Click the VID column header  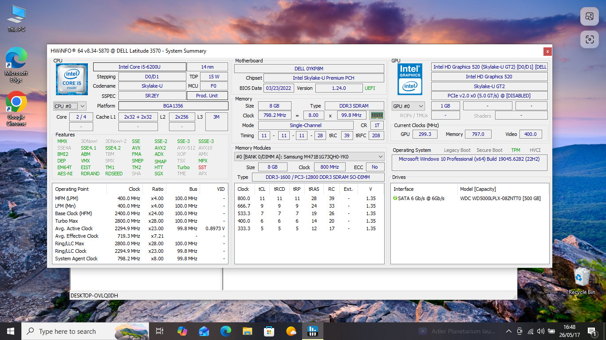pos(214,189)
